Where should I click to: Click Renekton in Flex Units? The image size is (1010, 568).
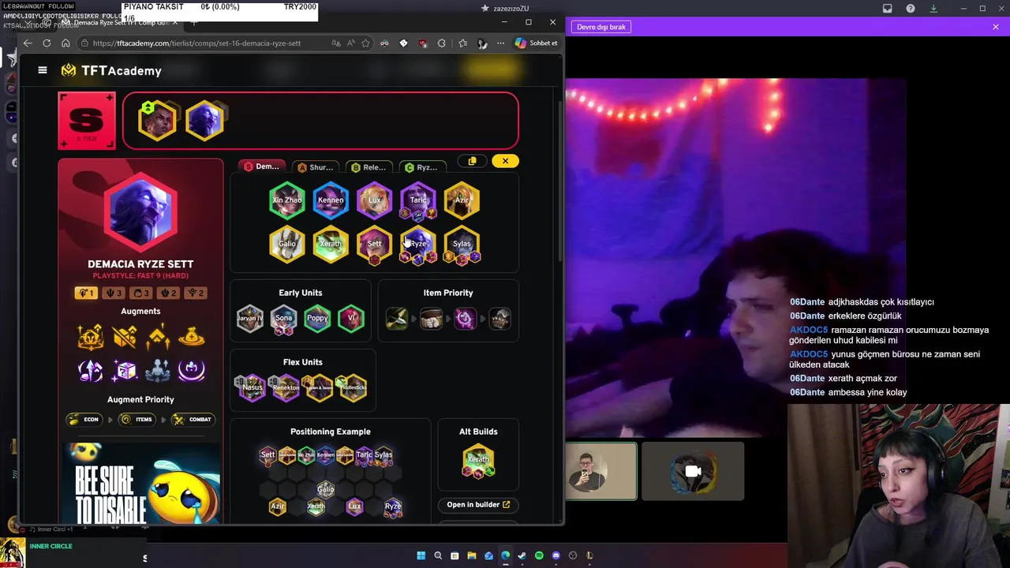(286, 387)
